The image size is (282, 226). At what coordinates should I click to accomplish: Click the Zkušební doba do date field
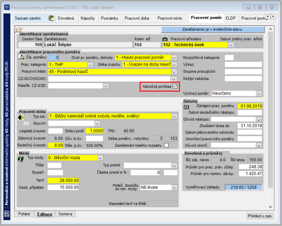pyautogui.click(x=250, y=125)
